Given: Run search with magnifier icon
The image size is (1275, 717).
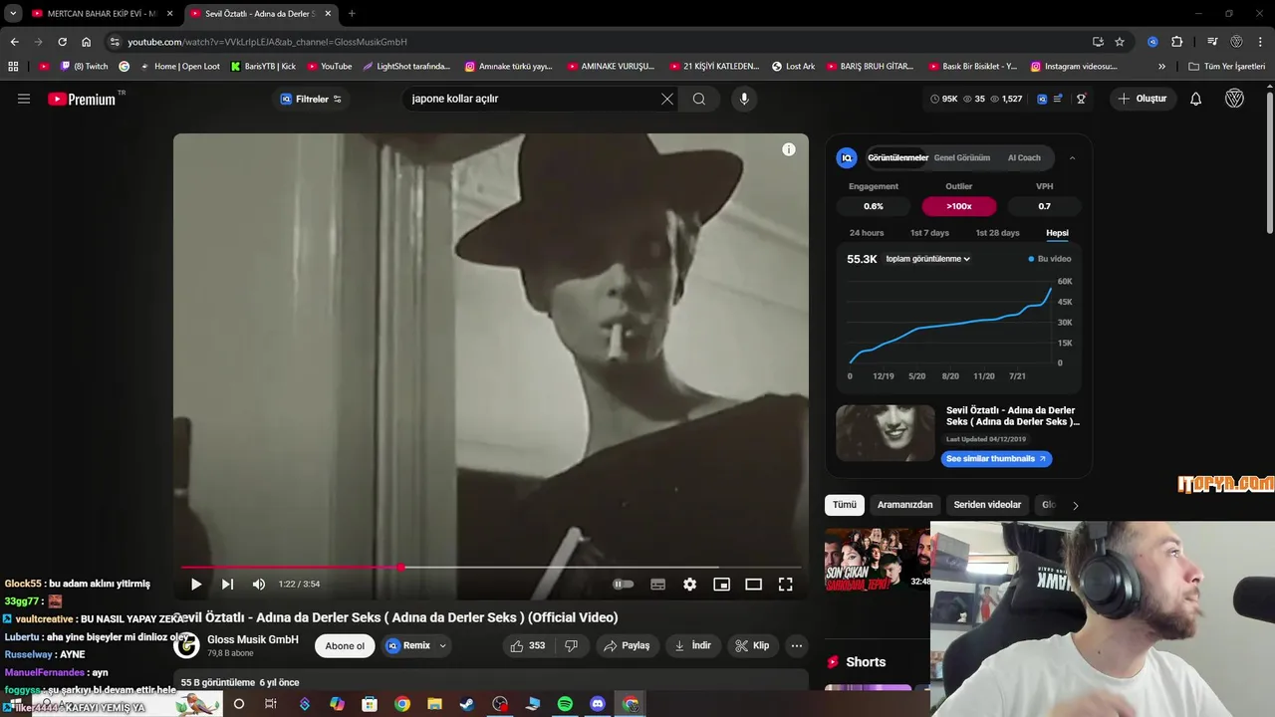Looking at the screenshot, I should (699, 99).
